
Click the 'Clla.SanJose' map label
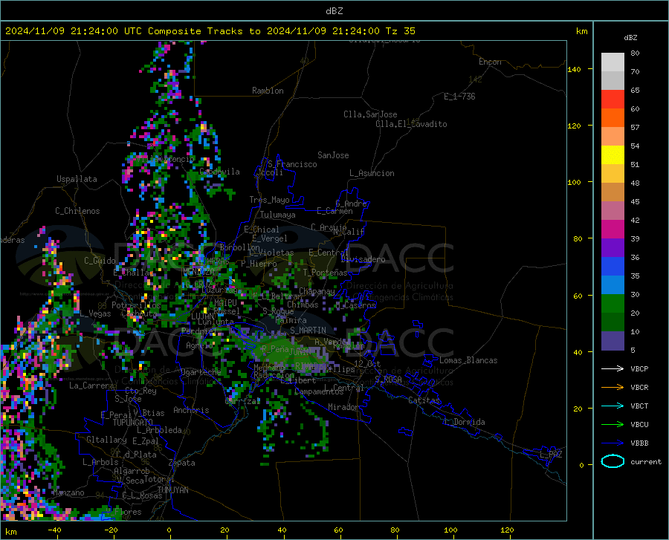(x=370, y=114)
